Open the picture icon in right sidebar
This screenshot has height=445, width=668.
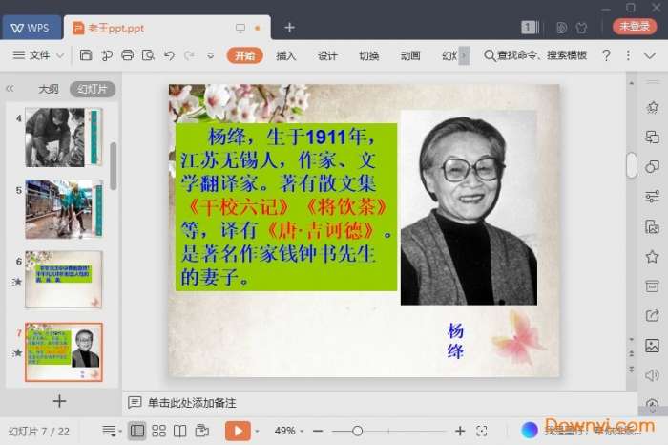point(652,346)
